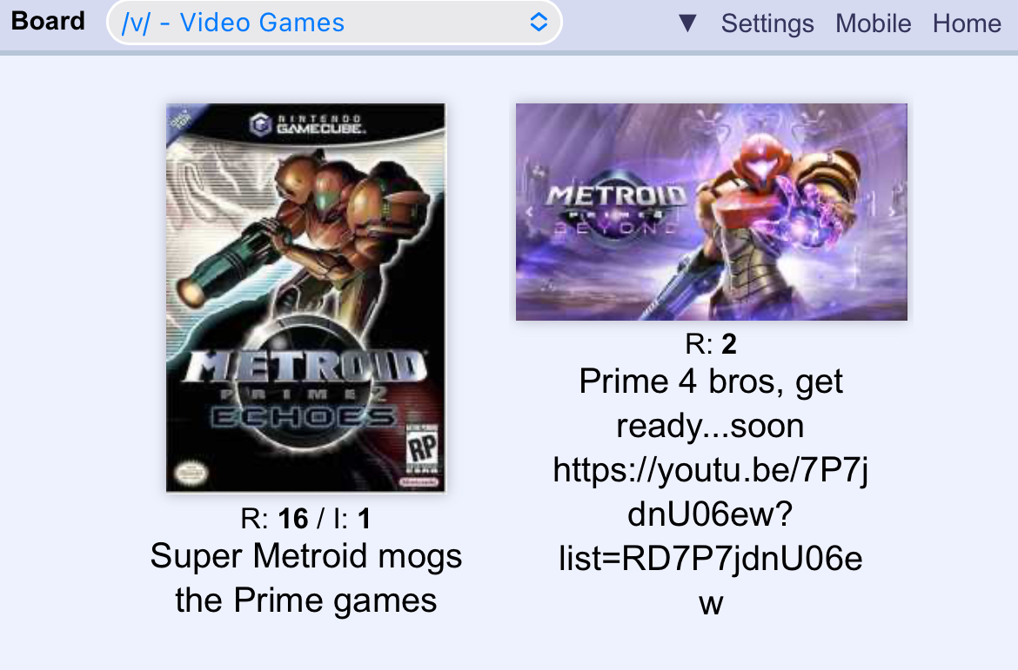Open the /v/ - Video Games board selector

(x=334, y=23)
